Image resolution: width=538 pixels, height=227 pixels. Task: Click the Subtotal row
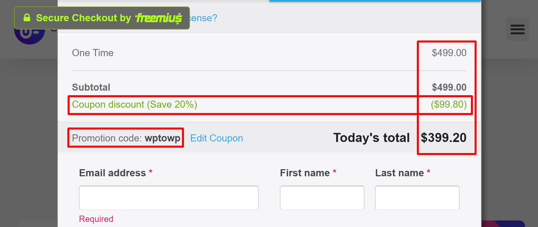tap(91, 87)
